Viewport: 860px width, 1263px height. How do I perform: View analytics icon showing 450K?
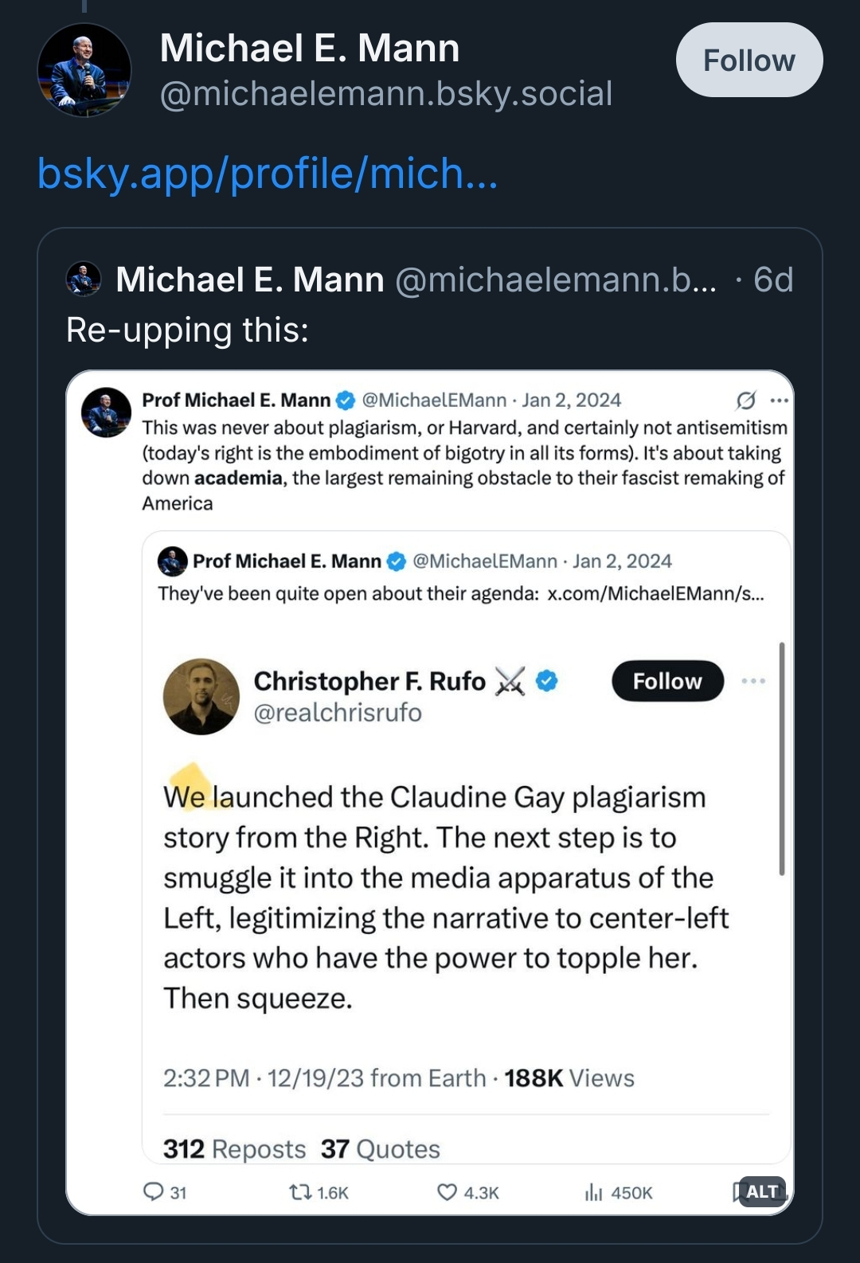[594, 1192]
